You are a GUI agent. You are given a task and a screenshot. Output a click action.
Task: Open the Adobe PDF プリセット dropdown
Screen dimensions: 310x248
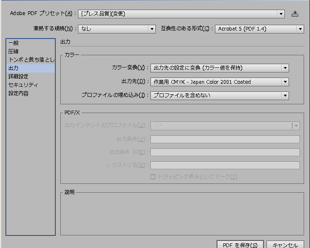pos(181,14)
